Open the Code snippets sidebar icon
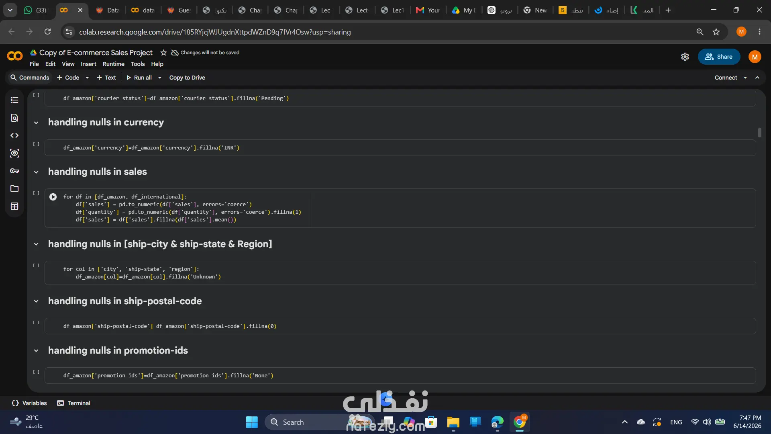The image size is (771, 434). 14,135
